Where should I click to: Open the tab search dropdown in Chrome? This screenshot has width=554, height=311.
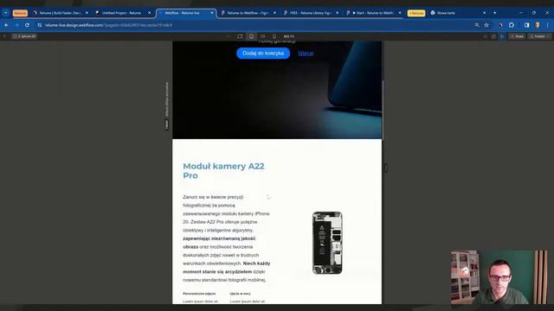click(x=6, y=13)
